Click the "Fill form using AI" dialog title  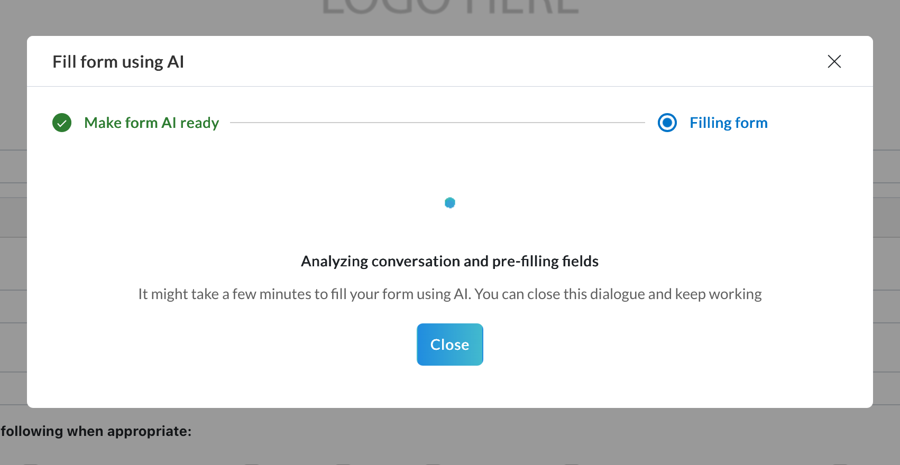tap(118, 62)
